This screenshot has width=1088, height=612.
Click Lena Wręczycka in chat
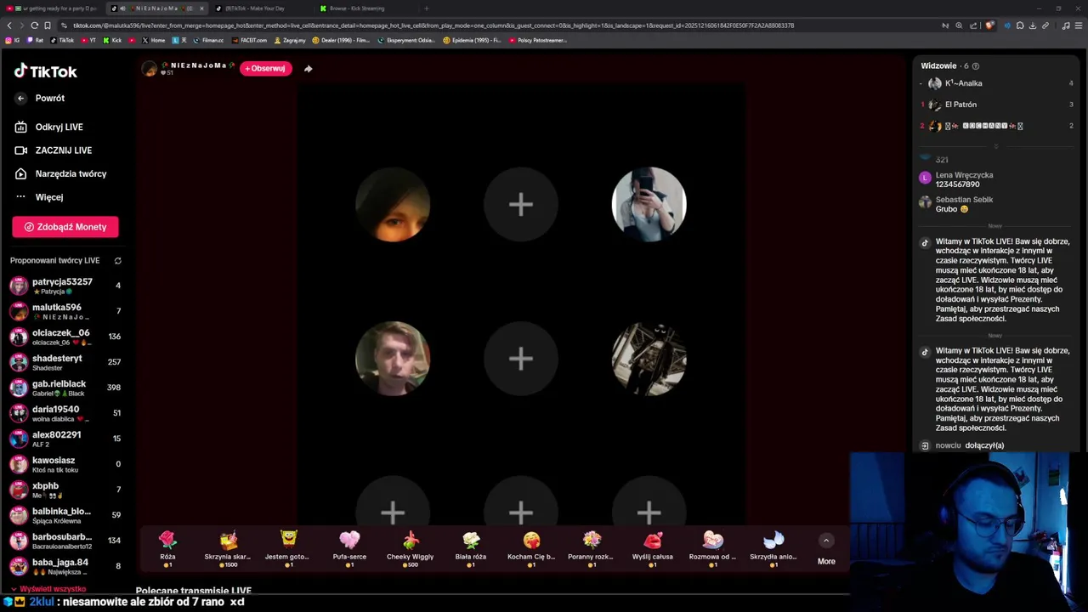click(x=964, y=175)
